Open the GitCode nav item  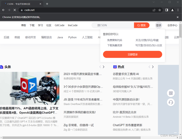[x=59, y=25]
